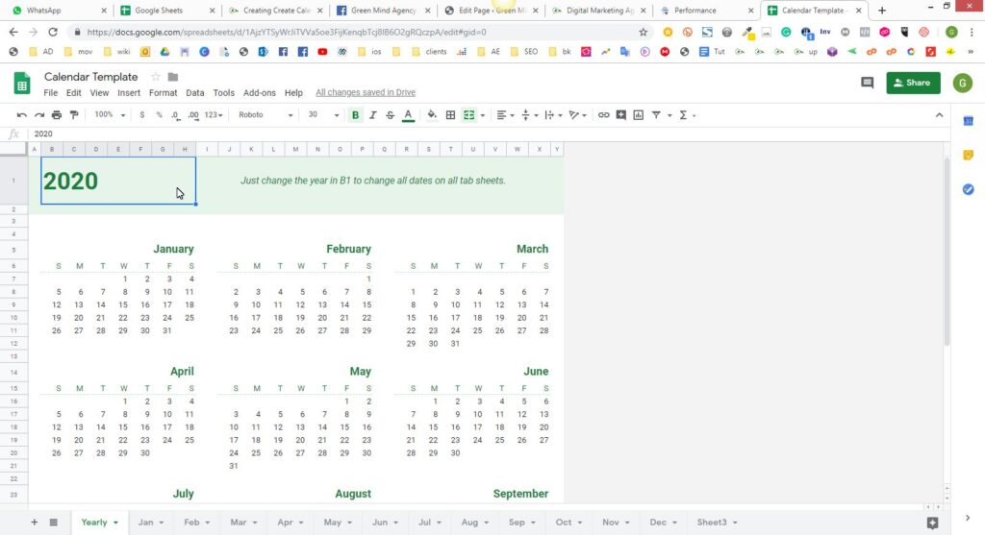Switch to the Jan sheet tab
985x535 pixels.
click(x=151, y=522)
